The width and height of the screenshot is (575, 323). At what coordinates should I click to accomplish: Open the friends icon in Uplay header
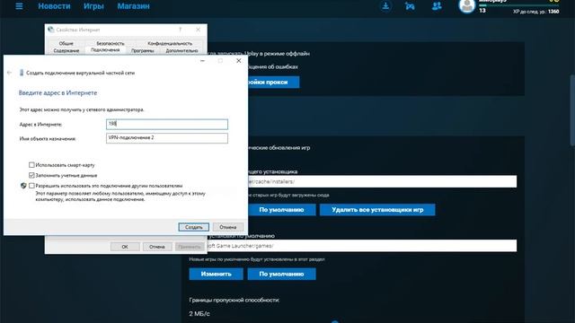(x=437, y=6)
